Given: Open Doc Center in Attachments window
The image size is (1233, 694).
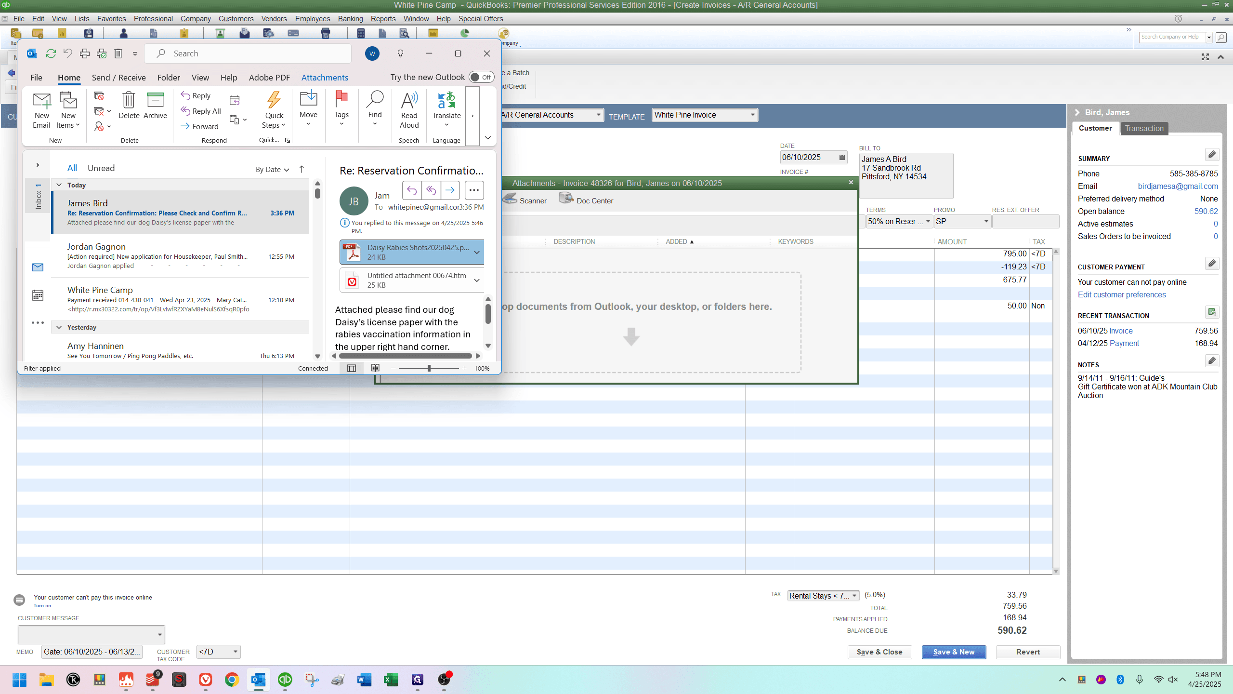Looking at the screenshot, I should tap(586, 200).
